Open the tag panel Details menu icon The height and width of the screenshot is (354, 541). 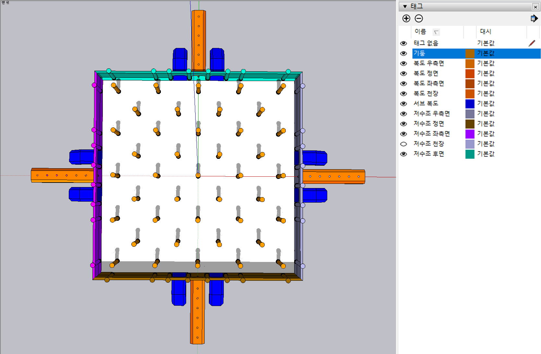point(534,18)
